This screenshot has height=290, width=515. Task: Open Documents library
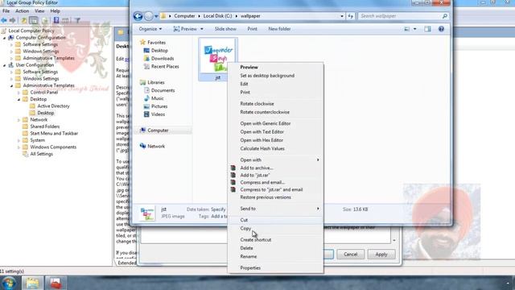tap(163, 90)
